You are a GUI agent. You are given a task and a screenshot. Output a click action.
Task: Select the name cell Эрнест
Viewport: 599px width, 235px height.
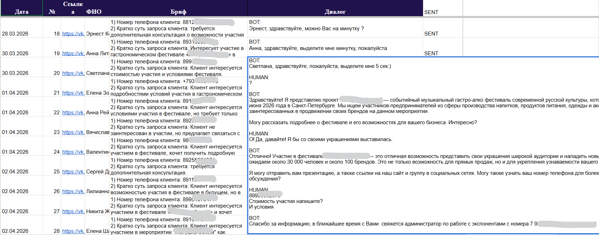point(97,28)
